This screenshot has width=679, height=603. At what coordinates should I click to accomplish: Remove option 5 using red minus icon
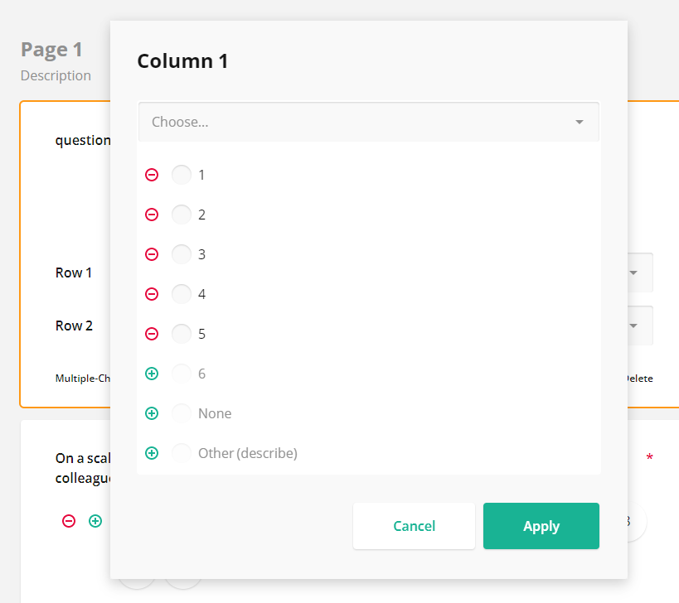point(152,334)
